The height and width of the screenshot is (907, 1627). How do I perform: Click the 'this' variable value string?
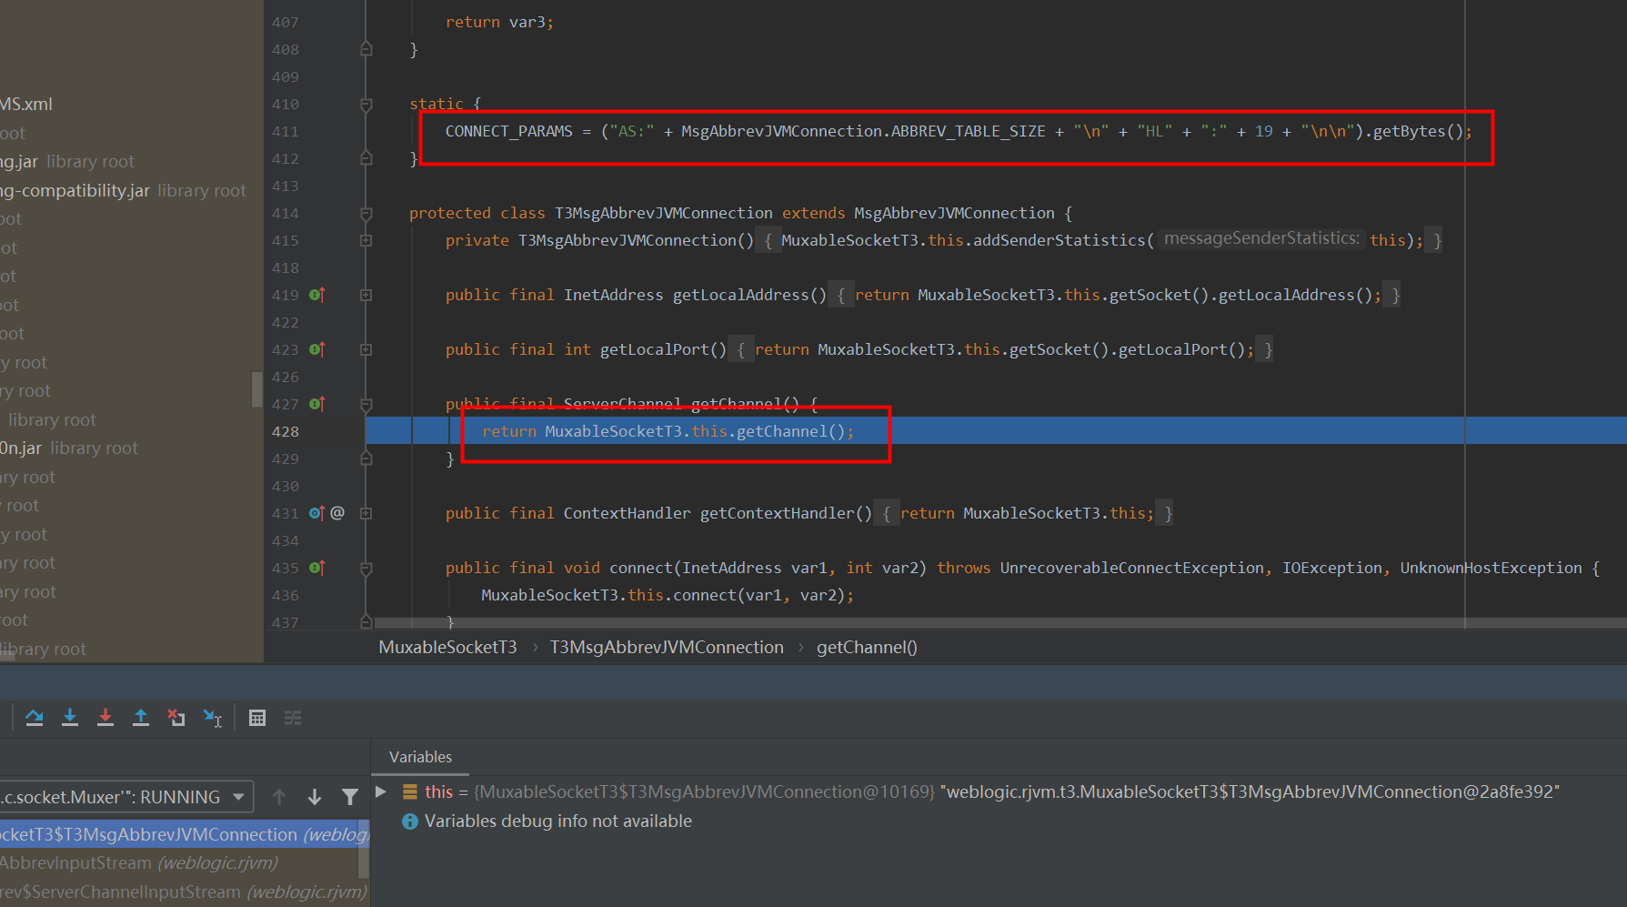point(1250,791)
